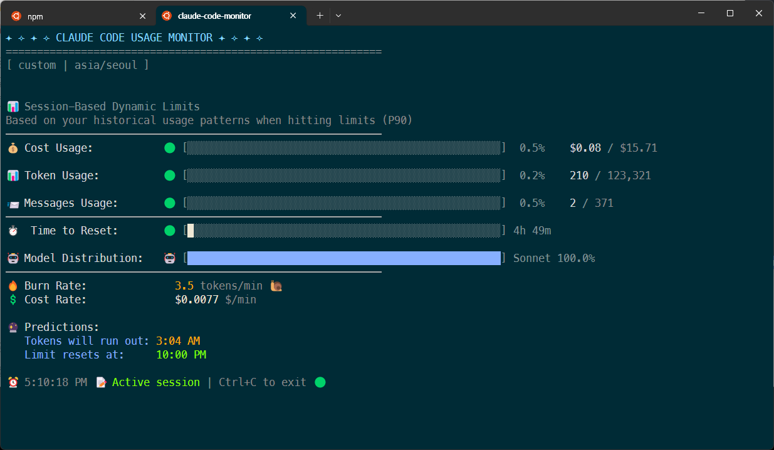The height and width of the screenshot is (450, 774).
Task: Click the '4h 49m' reset time
Action: click(x=532, y=231)
